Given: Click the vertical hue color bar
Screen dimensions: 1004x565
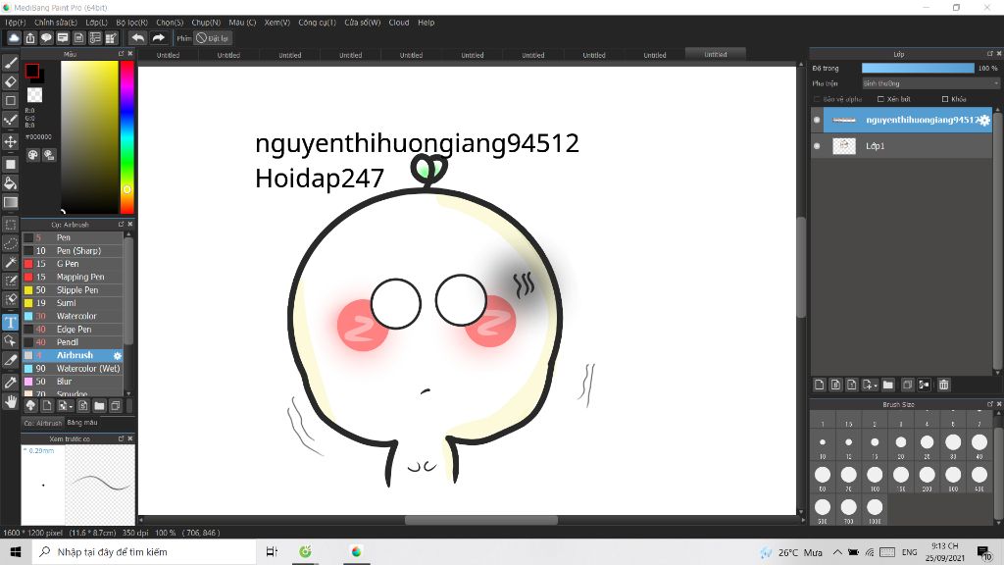Looking at the screenshot, I should 126,137.
